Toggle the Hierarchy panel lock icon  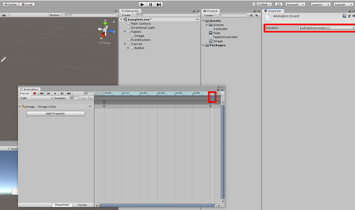[x=194, y=11]
